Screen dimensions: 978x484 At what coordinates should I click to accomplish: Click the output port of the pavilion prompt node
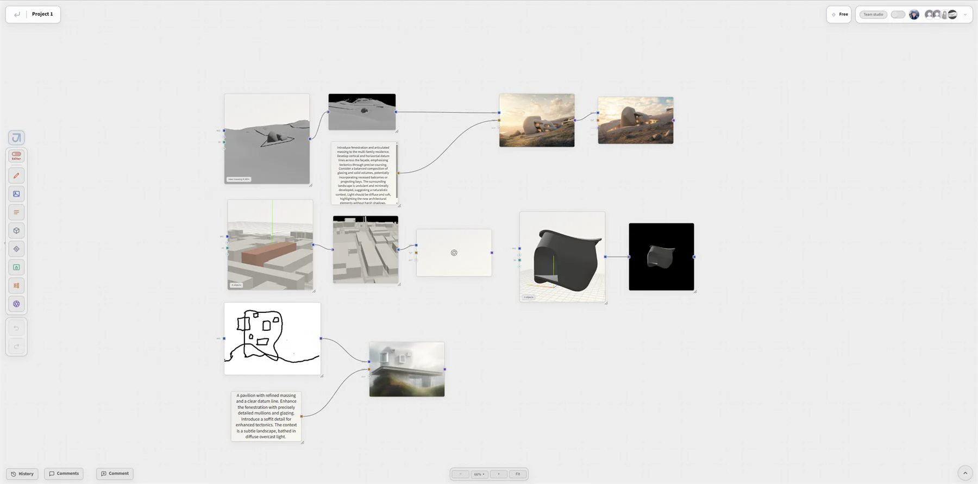pos(302,416)
